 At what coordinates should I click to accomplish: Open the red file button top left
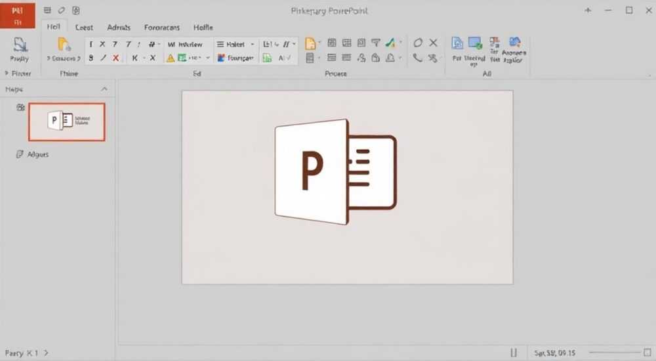(18, 15)
